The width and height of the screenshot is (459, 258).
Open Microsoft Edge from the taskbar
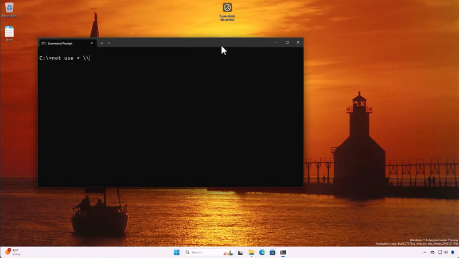pyautogui.click(x=262, y=252)
